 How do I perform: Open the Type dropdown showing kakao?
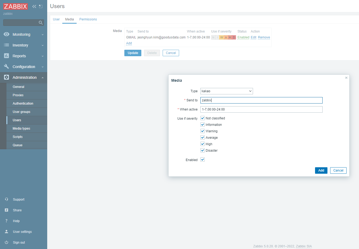click(227, 91)
